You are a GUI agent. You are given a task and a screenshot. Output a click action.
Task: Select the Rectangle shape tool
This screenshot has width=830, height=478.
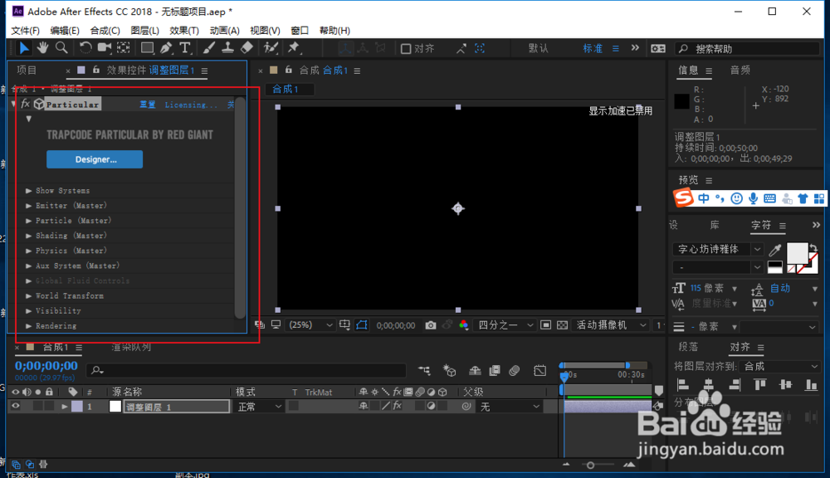click(147, 48)
